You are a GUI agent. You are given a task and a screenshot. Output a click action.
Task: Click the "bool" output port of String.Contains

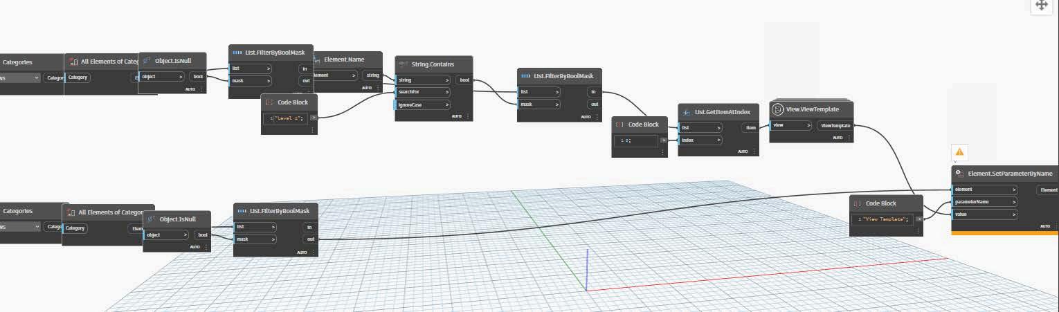(x=464, y=80)
